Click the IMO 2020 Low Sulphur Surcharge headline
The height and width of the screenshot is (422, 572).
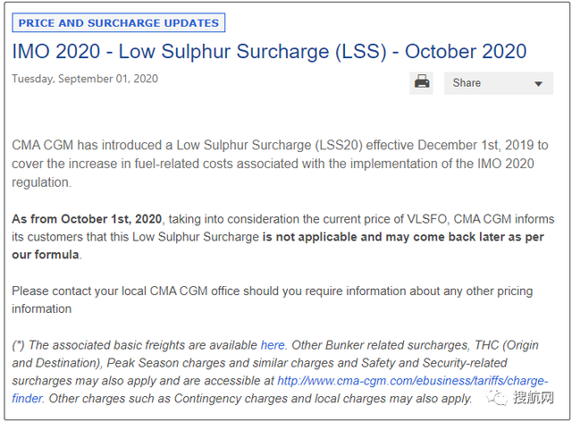coord(269,52)
